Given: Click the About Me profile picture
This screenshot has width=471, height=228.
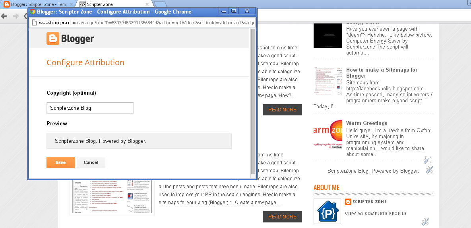Looking at the screenshot, I should pyautogui.click(x=328, y=211).
